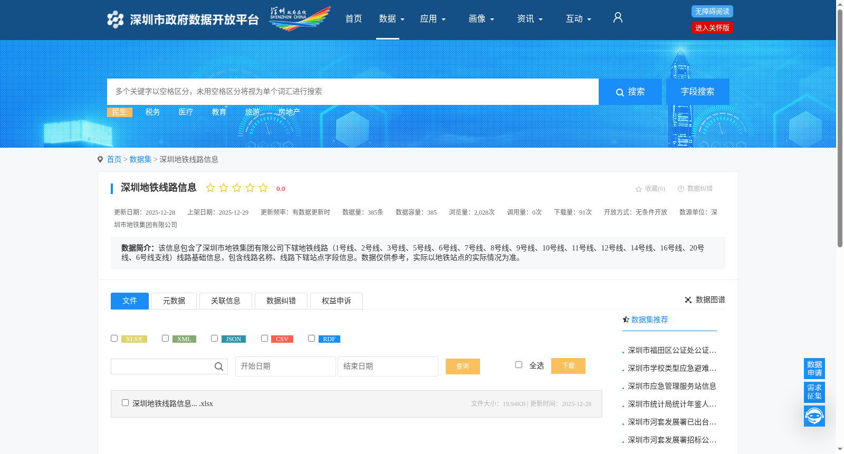Click the 进入关怀版 button

coord(712,28)
